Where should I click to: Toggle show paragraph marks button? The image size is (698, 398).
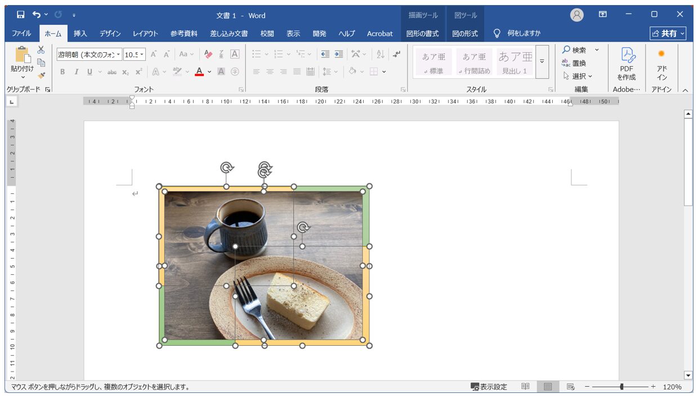[x=397, y=55]
